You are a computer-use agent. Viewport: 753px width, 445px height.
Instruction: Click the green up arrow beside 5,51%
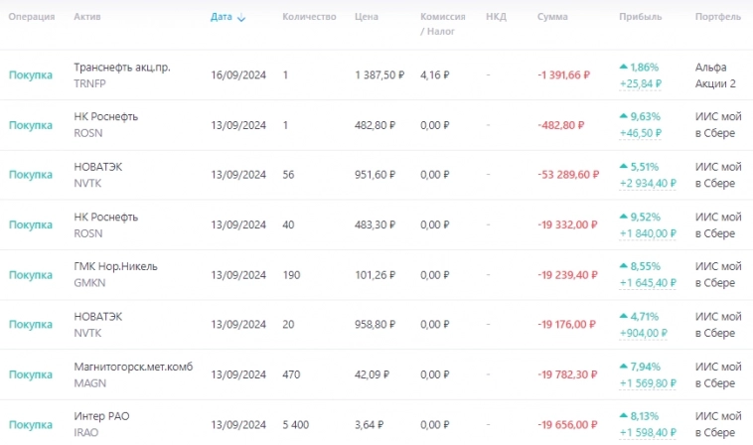[623, 167]
